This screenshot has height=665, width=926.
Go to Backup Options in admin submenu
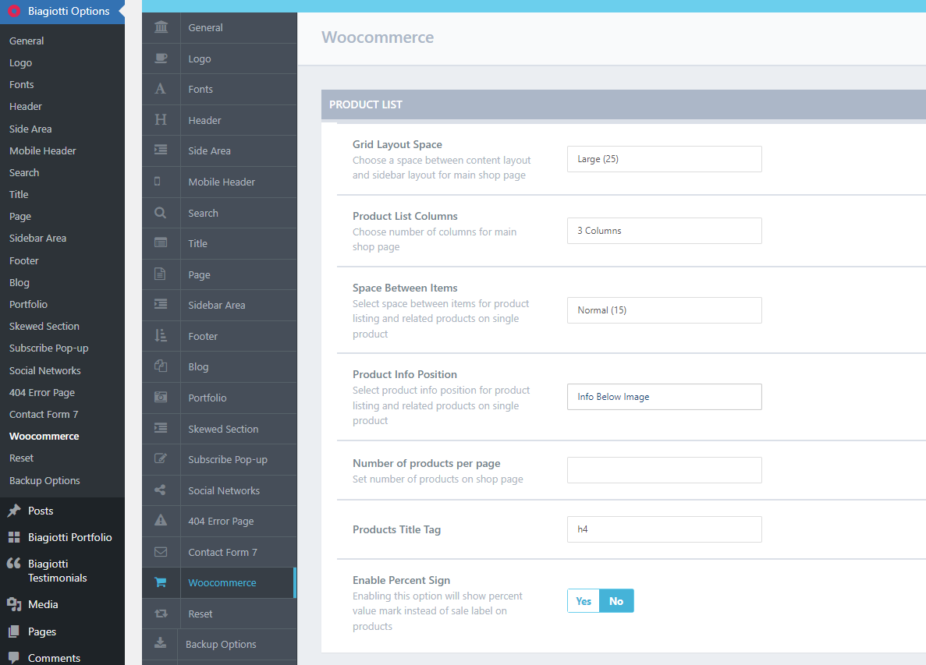[45, 480]
